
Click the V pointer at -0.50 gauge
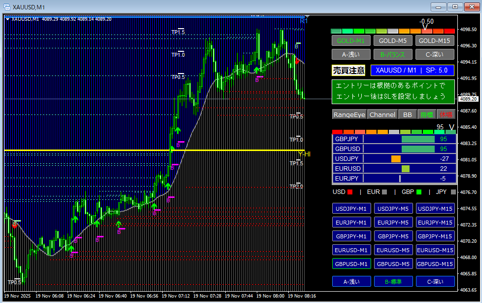point(425,27)
